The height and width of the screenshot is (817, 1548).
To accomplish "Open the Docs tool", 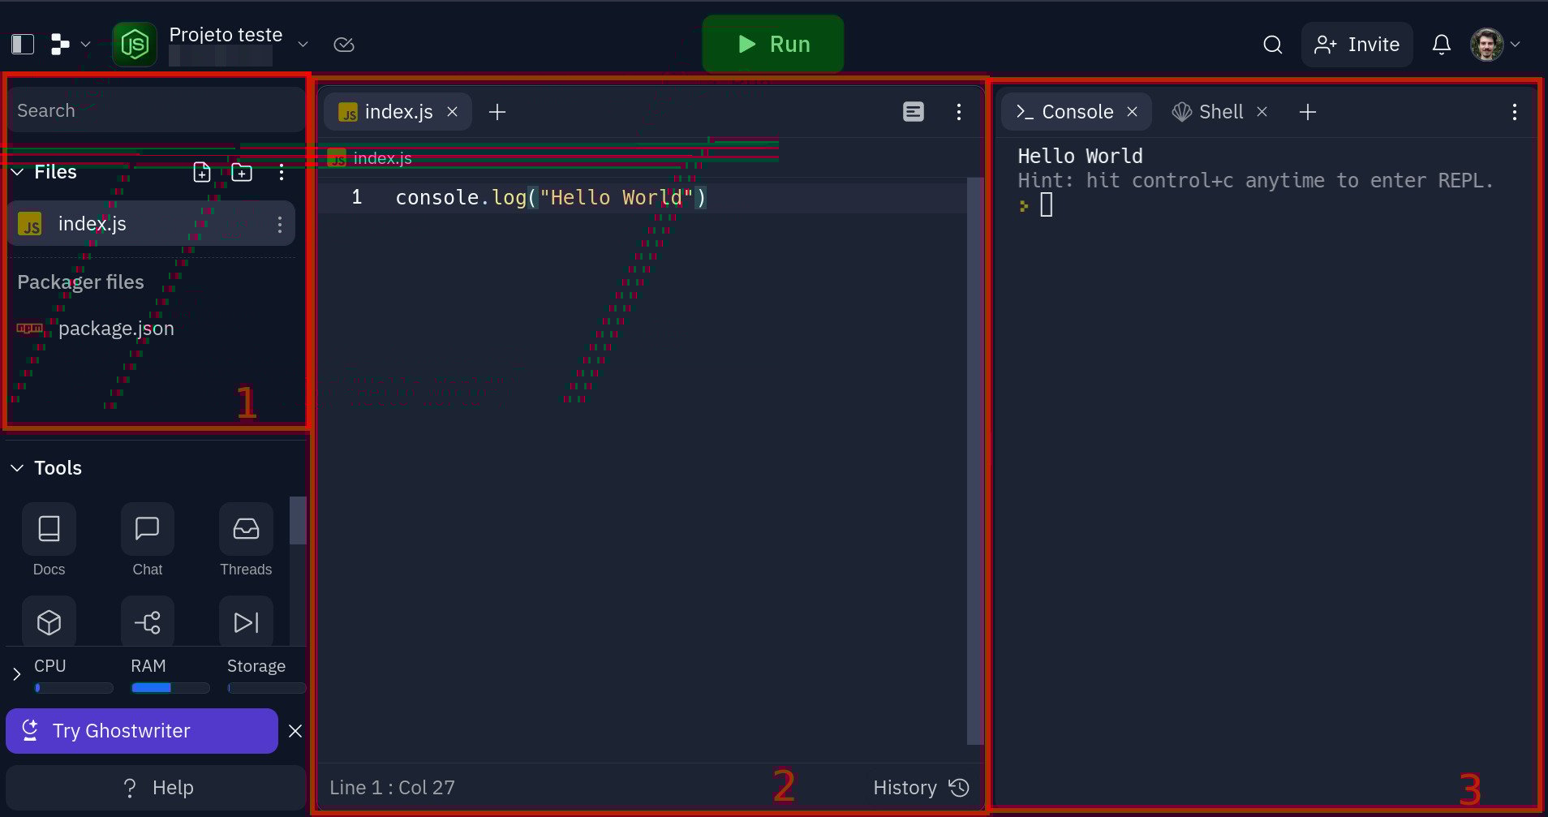I will click(49, 540).
